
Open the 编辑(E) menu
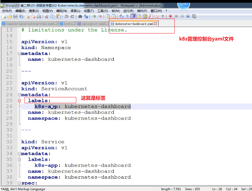click(20, 11)
